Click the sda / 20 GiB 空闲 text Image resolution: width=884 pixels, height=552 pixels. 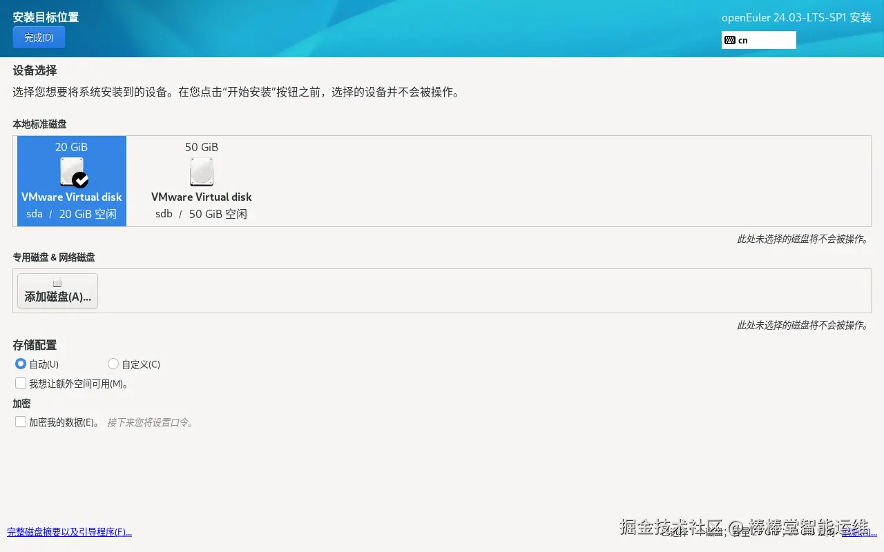point(72,214)
